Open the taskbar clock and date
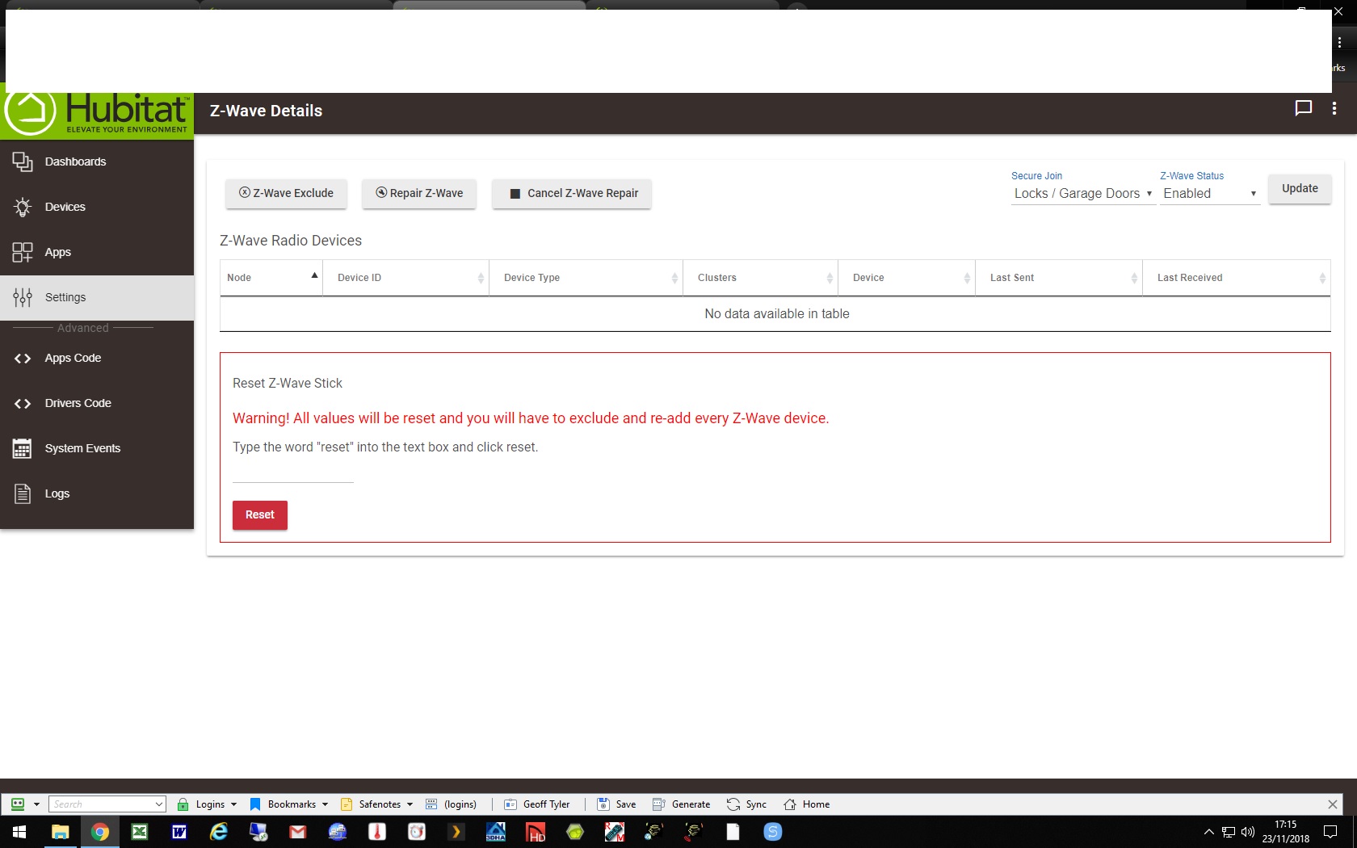Viewport: 1357px width, 848px height. pyautogui.click(x=1285, y=832)
